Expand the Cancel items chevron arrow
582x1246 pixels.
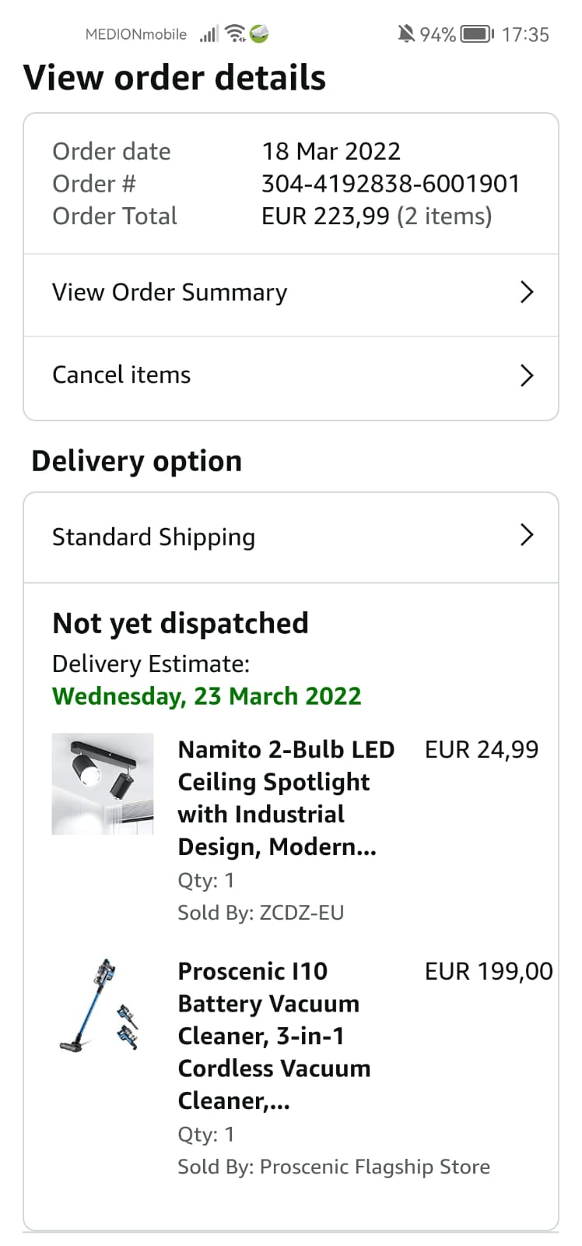[527, 375]
